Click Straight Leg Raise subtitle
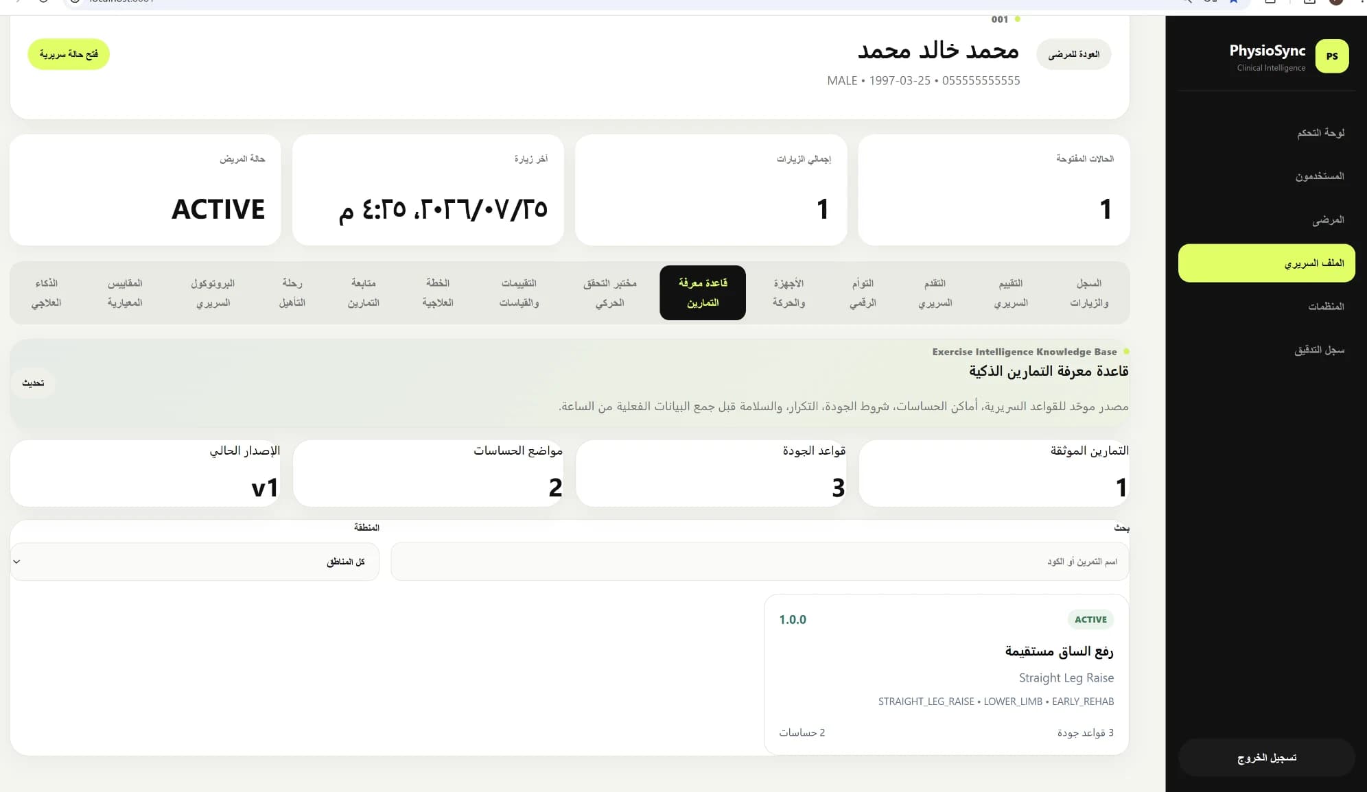This screenshot has height=792, width=1367. click(1066, 677)
